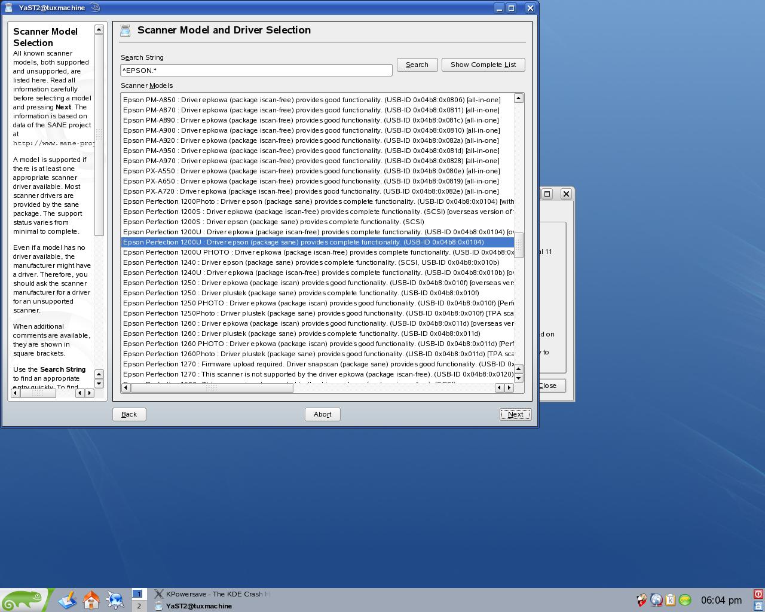Select Perfection 1200U epkowa iscan-free entry

[317, 232]
